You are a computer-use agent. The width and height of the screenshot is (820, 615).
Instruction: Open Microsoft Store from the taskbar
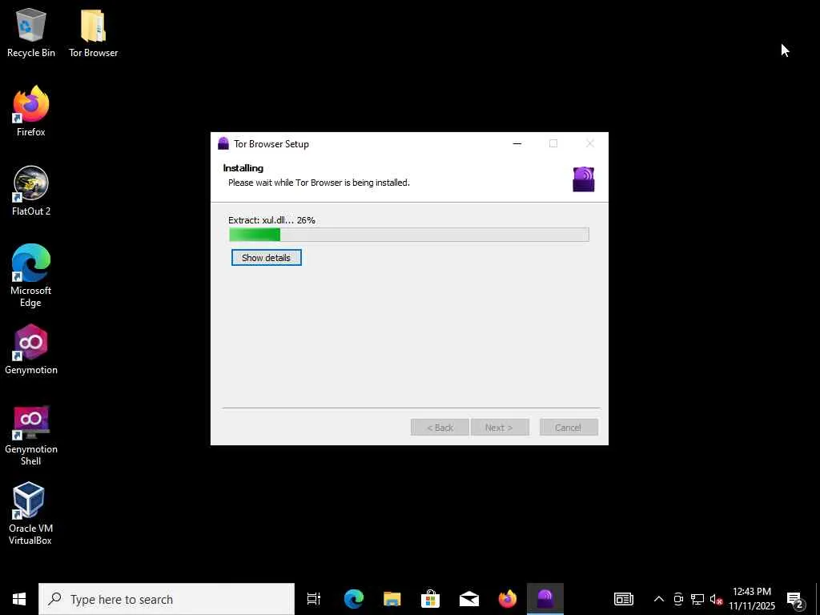coord(430,599)
